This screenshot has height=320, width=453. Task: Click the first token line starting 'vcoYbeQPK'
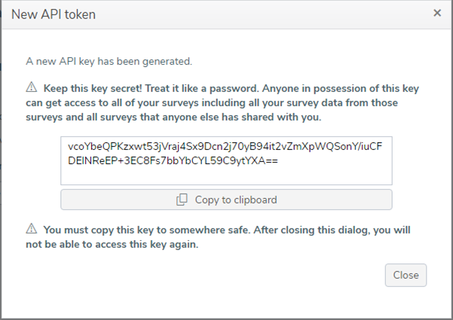(225, 147)
